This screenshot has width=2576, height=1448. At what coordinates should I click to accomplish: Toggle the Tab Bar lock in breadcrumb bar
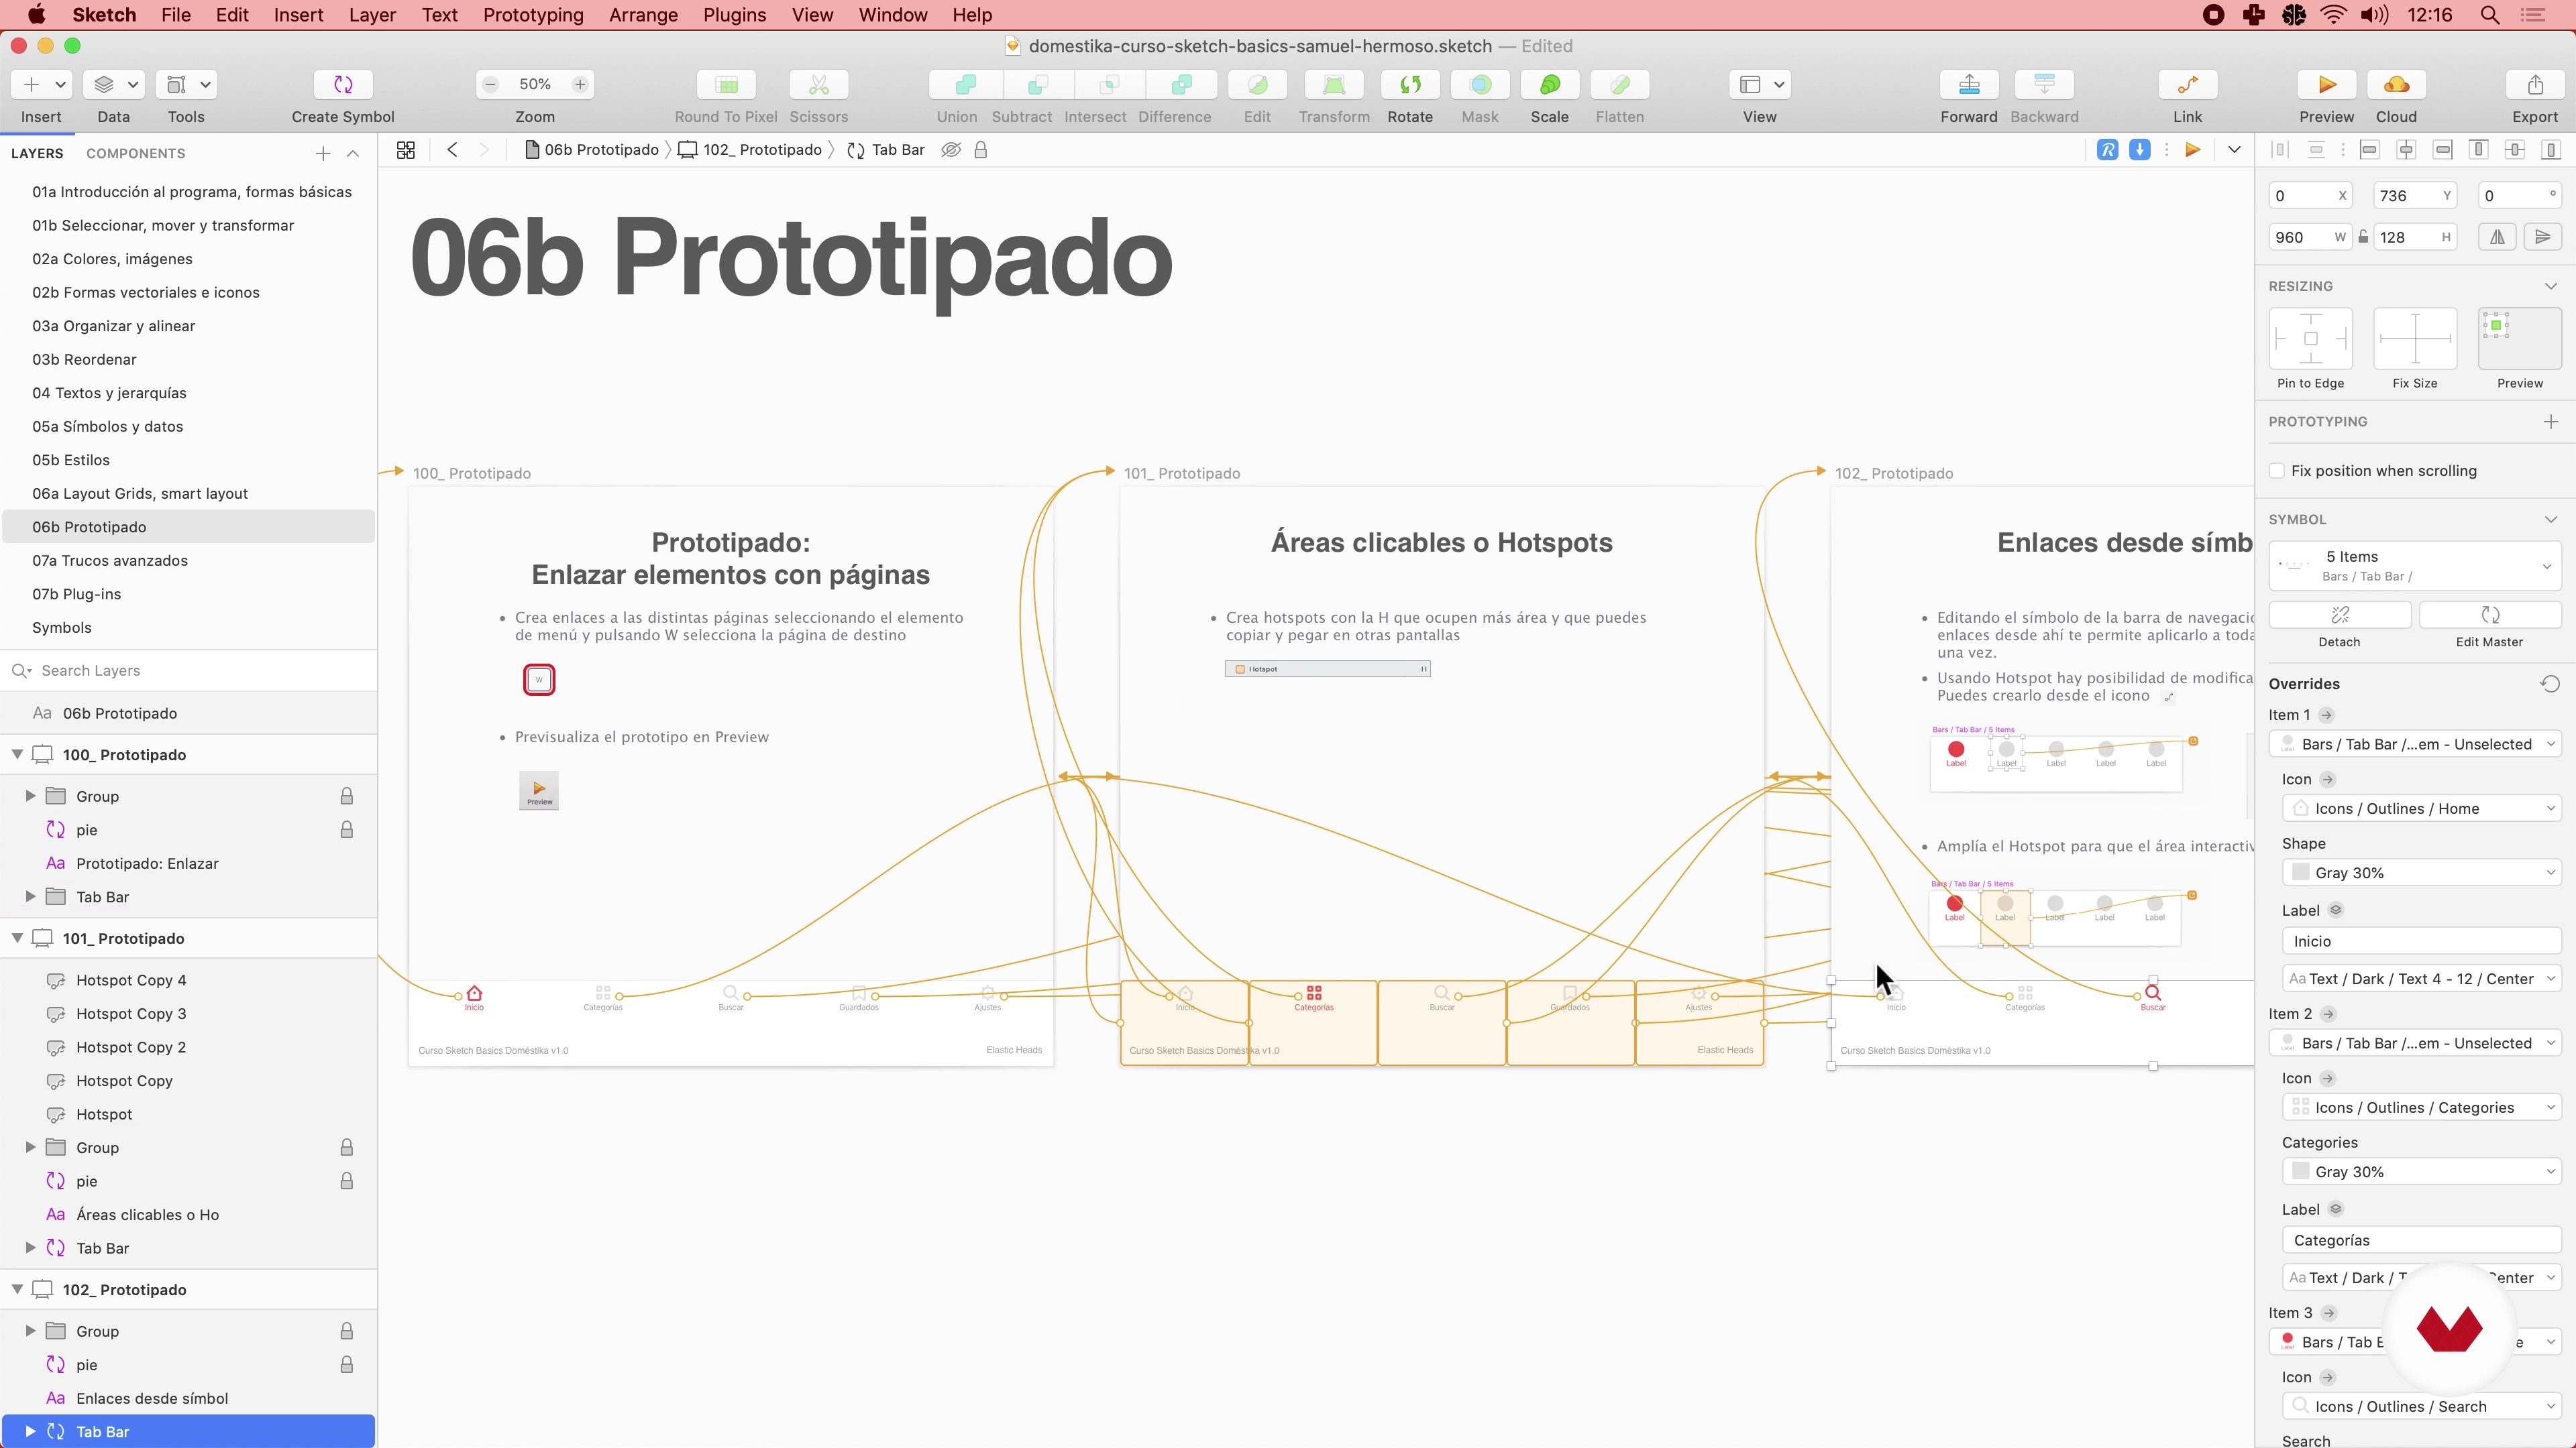point(981,150)
